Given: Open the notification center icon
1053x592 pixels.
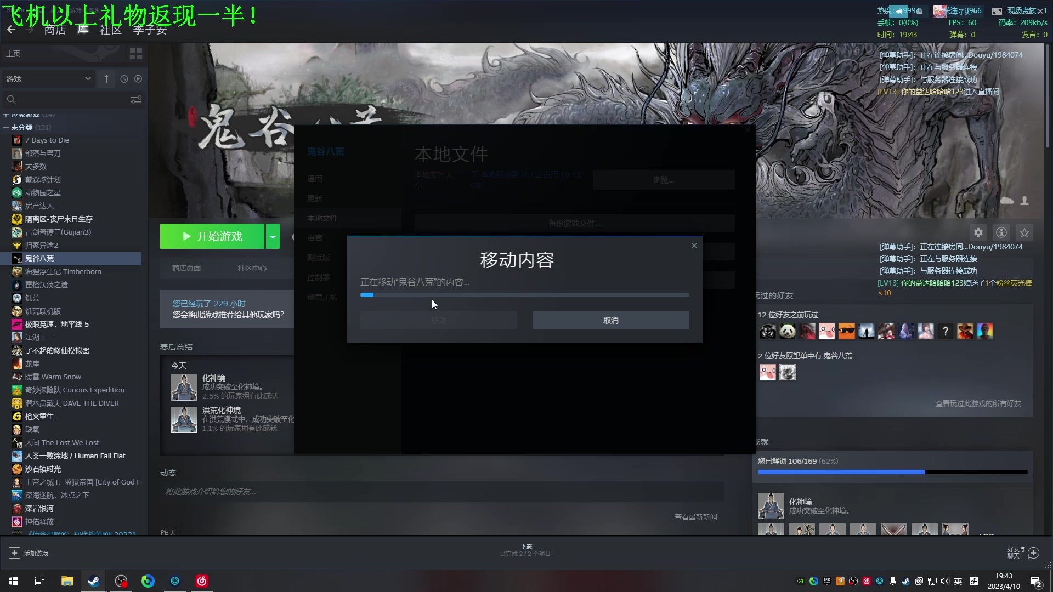Looking at the screenshot, I should [1036, 582].
